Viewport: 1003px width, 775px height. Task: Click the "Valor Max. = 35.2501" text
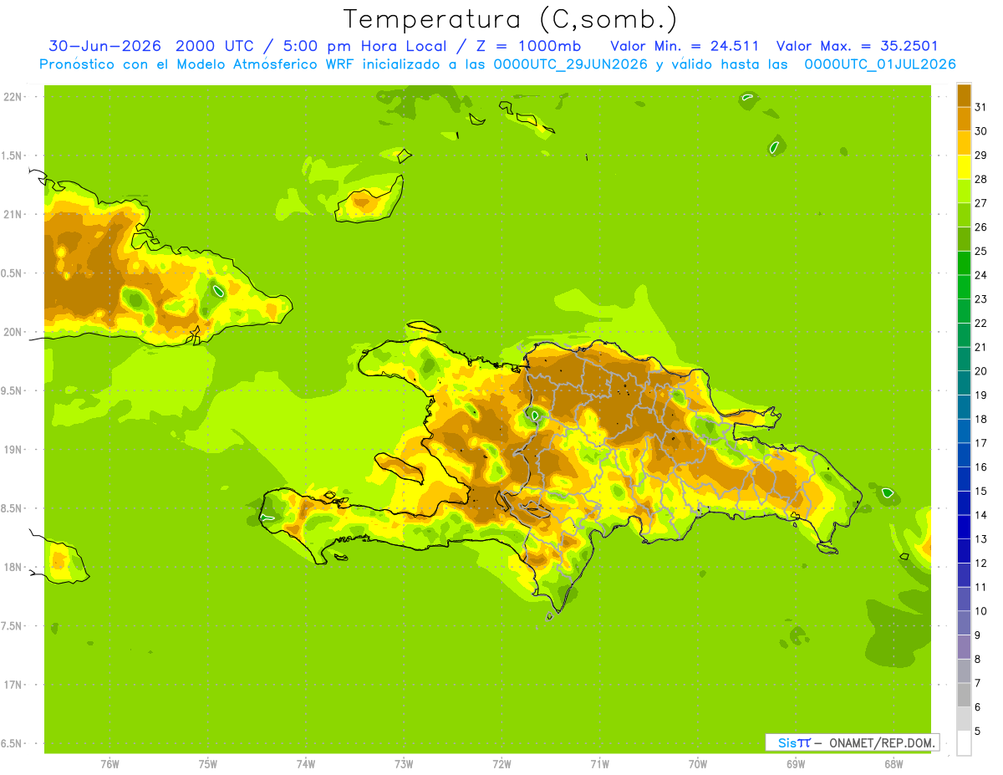(857, 46)
